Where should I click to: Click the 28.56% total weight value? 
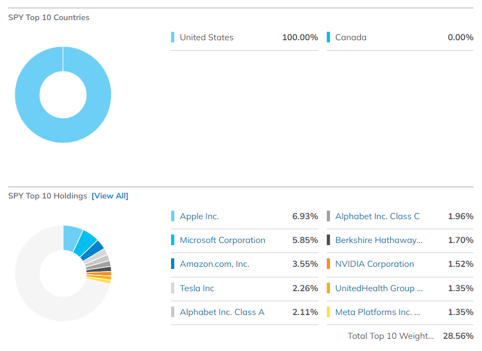pyautogui.click(x=458, y=336)
